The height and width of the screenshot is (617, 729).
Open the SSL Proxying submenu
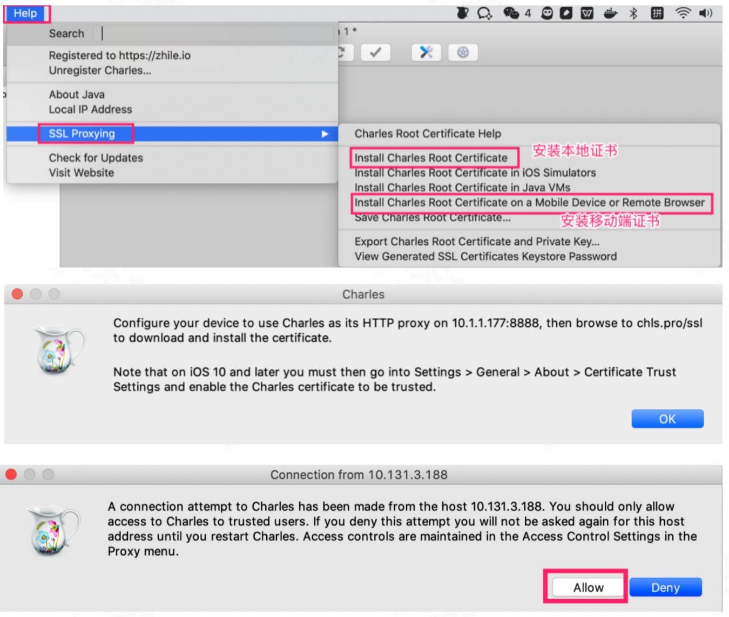point(172,134)
